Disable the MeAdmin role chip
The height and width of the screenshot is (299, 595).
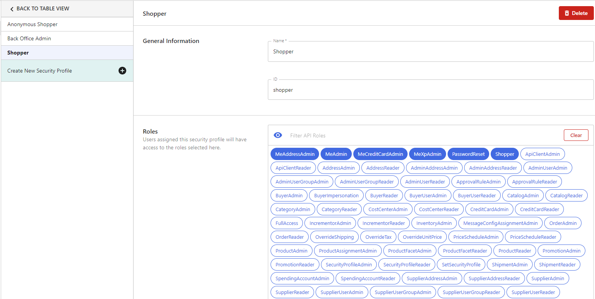point(336,154)
